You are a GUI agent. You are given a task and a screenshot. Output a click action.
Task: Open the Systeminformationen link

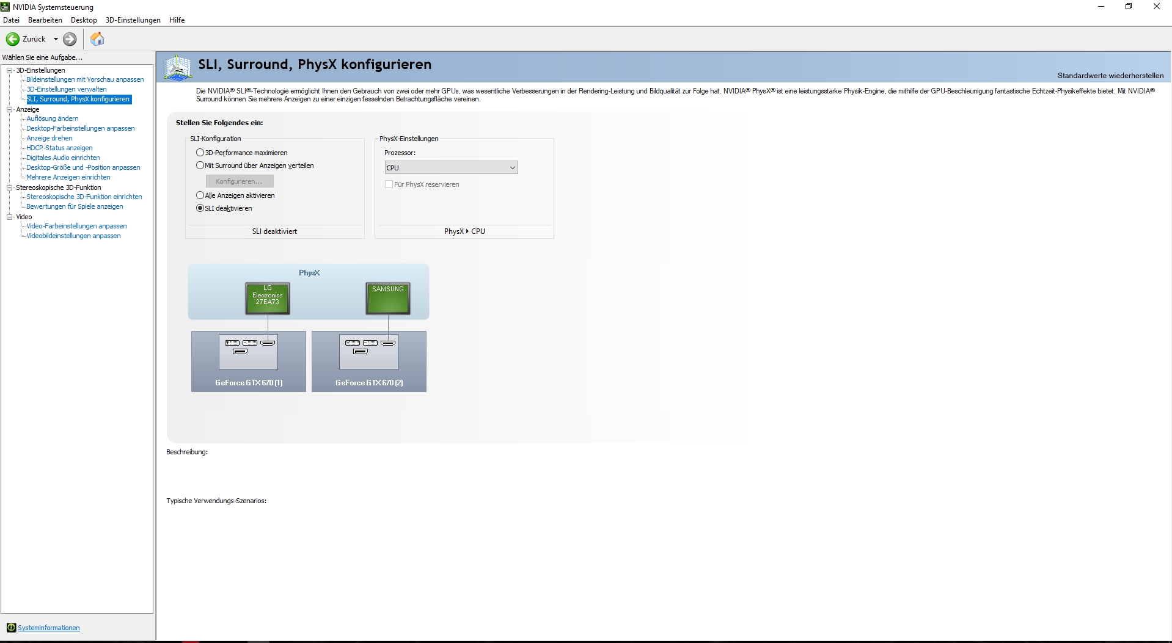point(49,628)
